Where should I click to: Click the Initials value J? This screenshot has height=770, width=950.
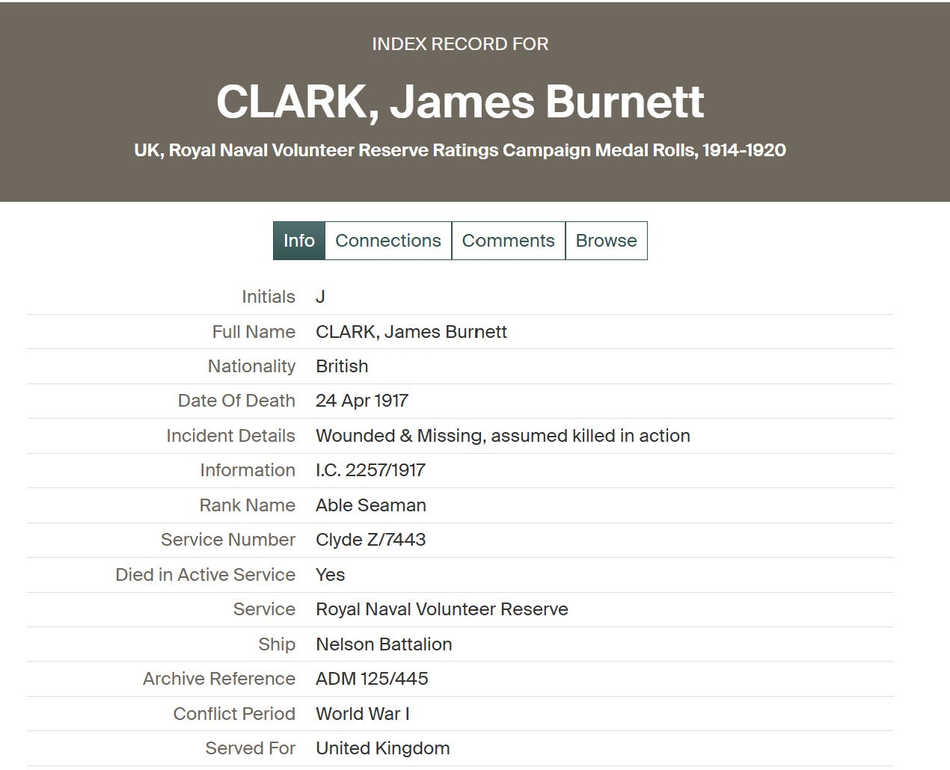(320, 297)
